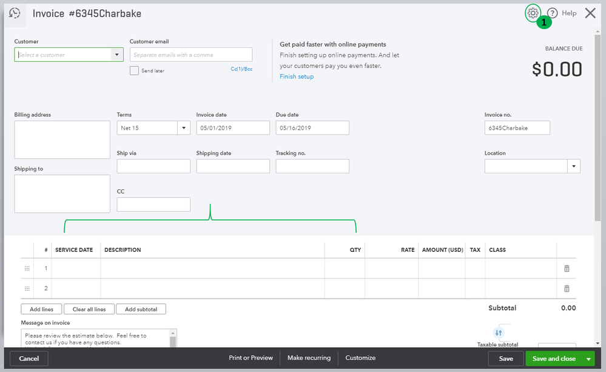The height and width of the screenshot is (372, 606).
Task: Open Save and close options arrow
Action: coord(588,359)
